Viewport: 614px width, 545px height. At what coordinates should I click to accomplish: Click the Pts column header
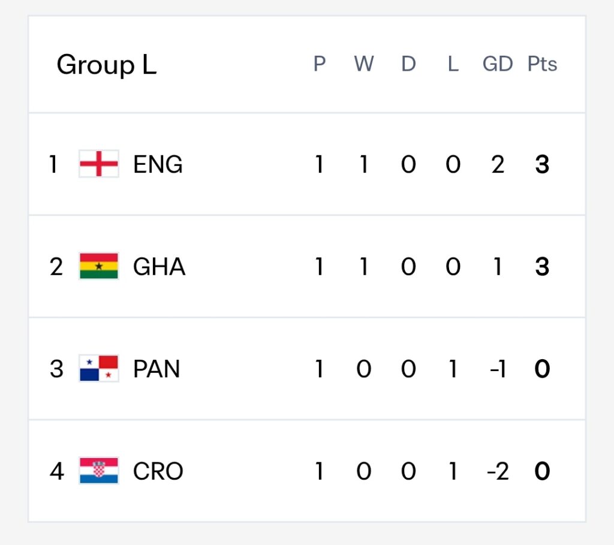pos(542,64)
